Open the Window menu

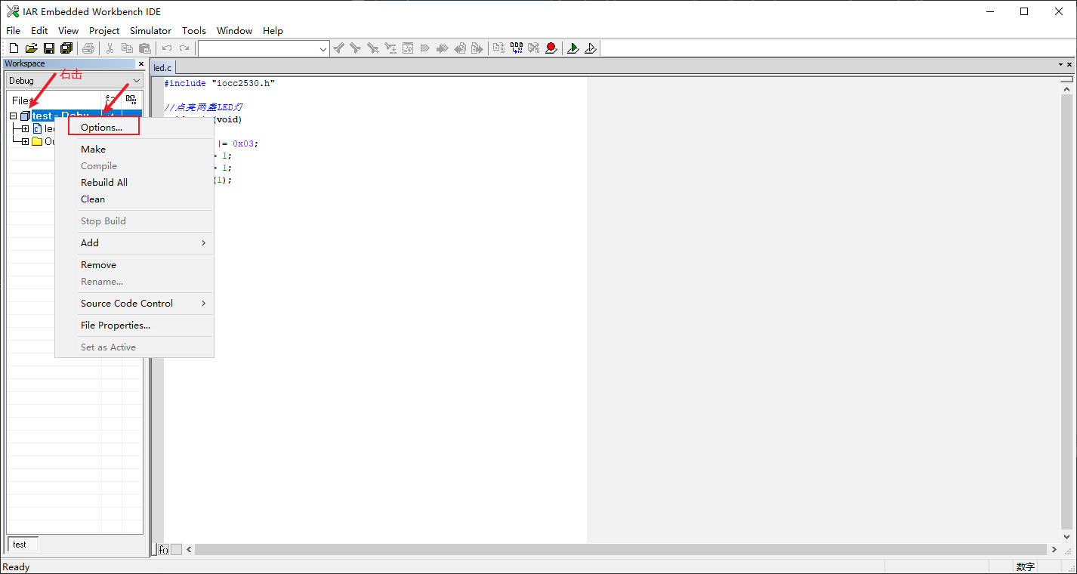click(x=235, y=31)
